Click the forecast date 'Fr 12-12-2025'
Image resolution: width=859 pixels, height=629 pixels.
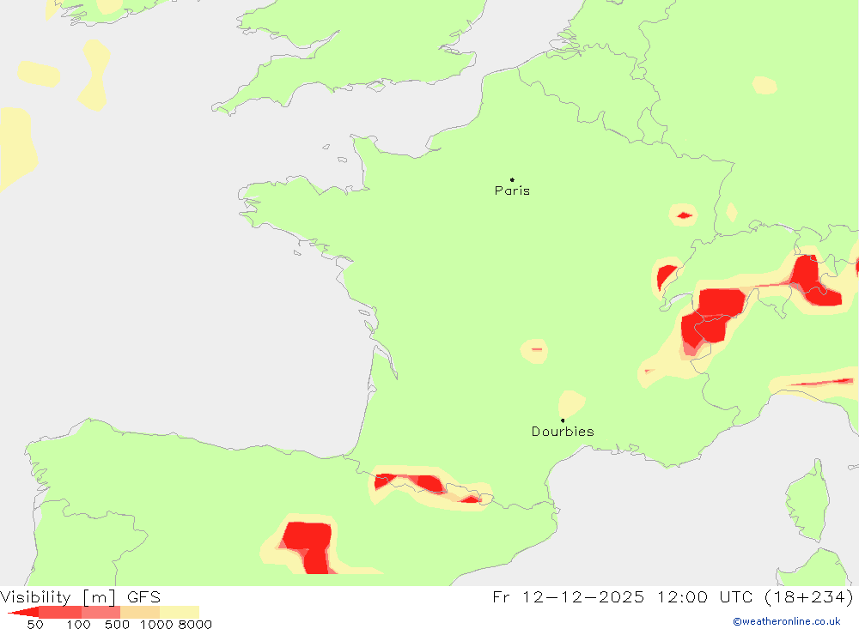[x=568, y=596]
